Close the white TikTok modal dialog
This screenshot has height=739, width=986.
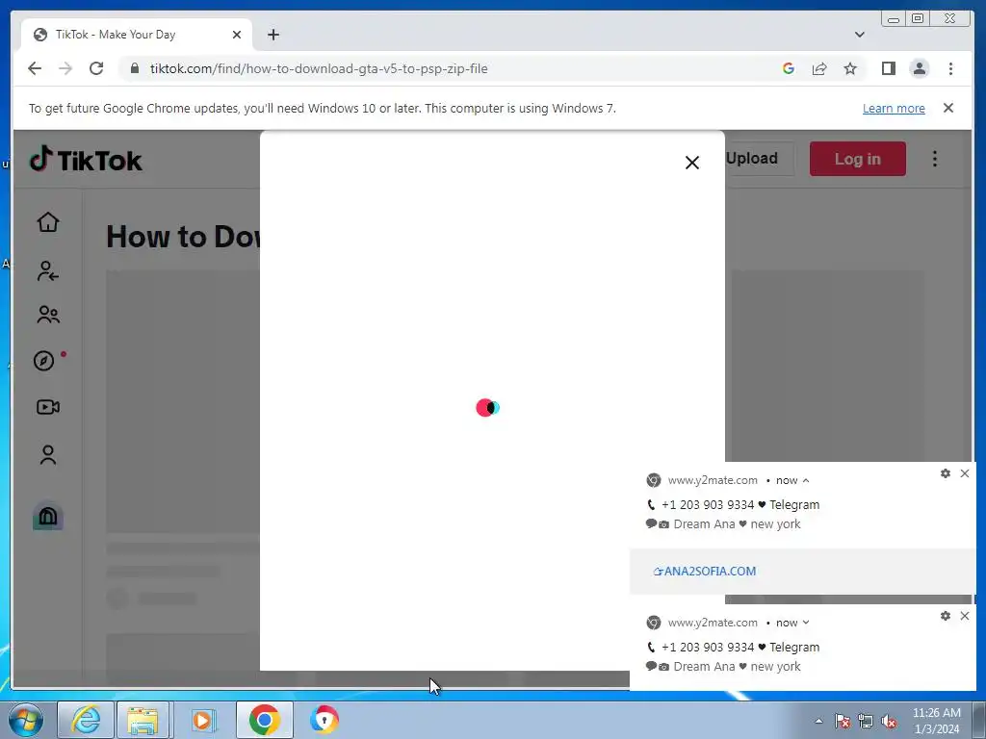coord(691,163)
